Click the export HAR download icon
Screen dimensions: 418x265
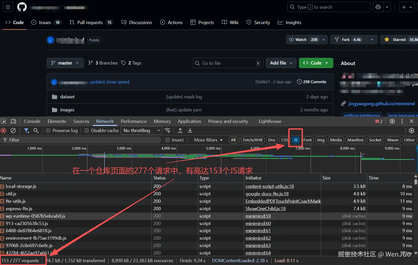coord(190,131)
